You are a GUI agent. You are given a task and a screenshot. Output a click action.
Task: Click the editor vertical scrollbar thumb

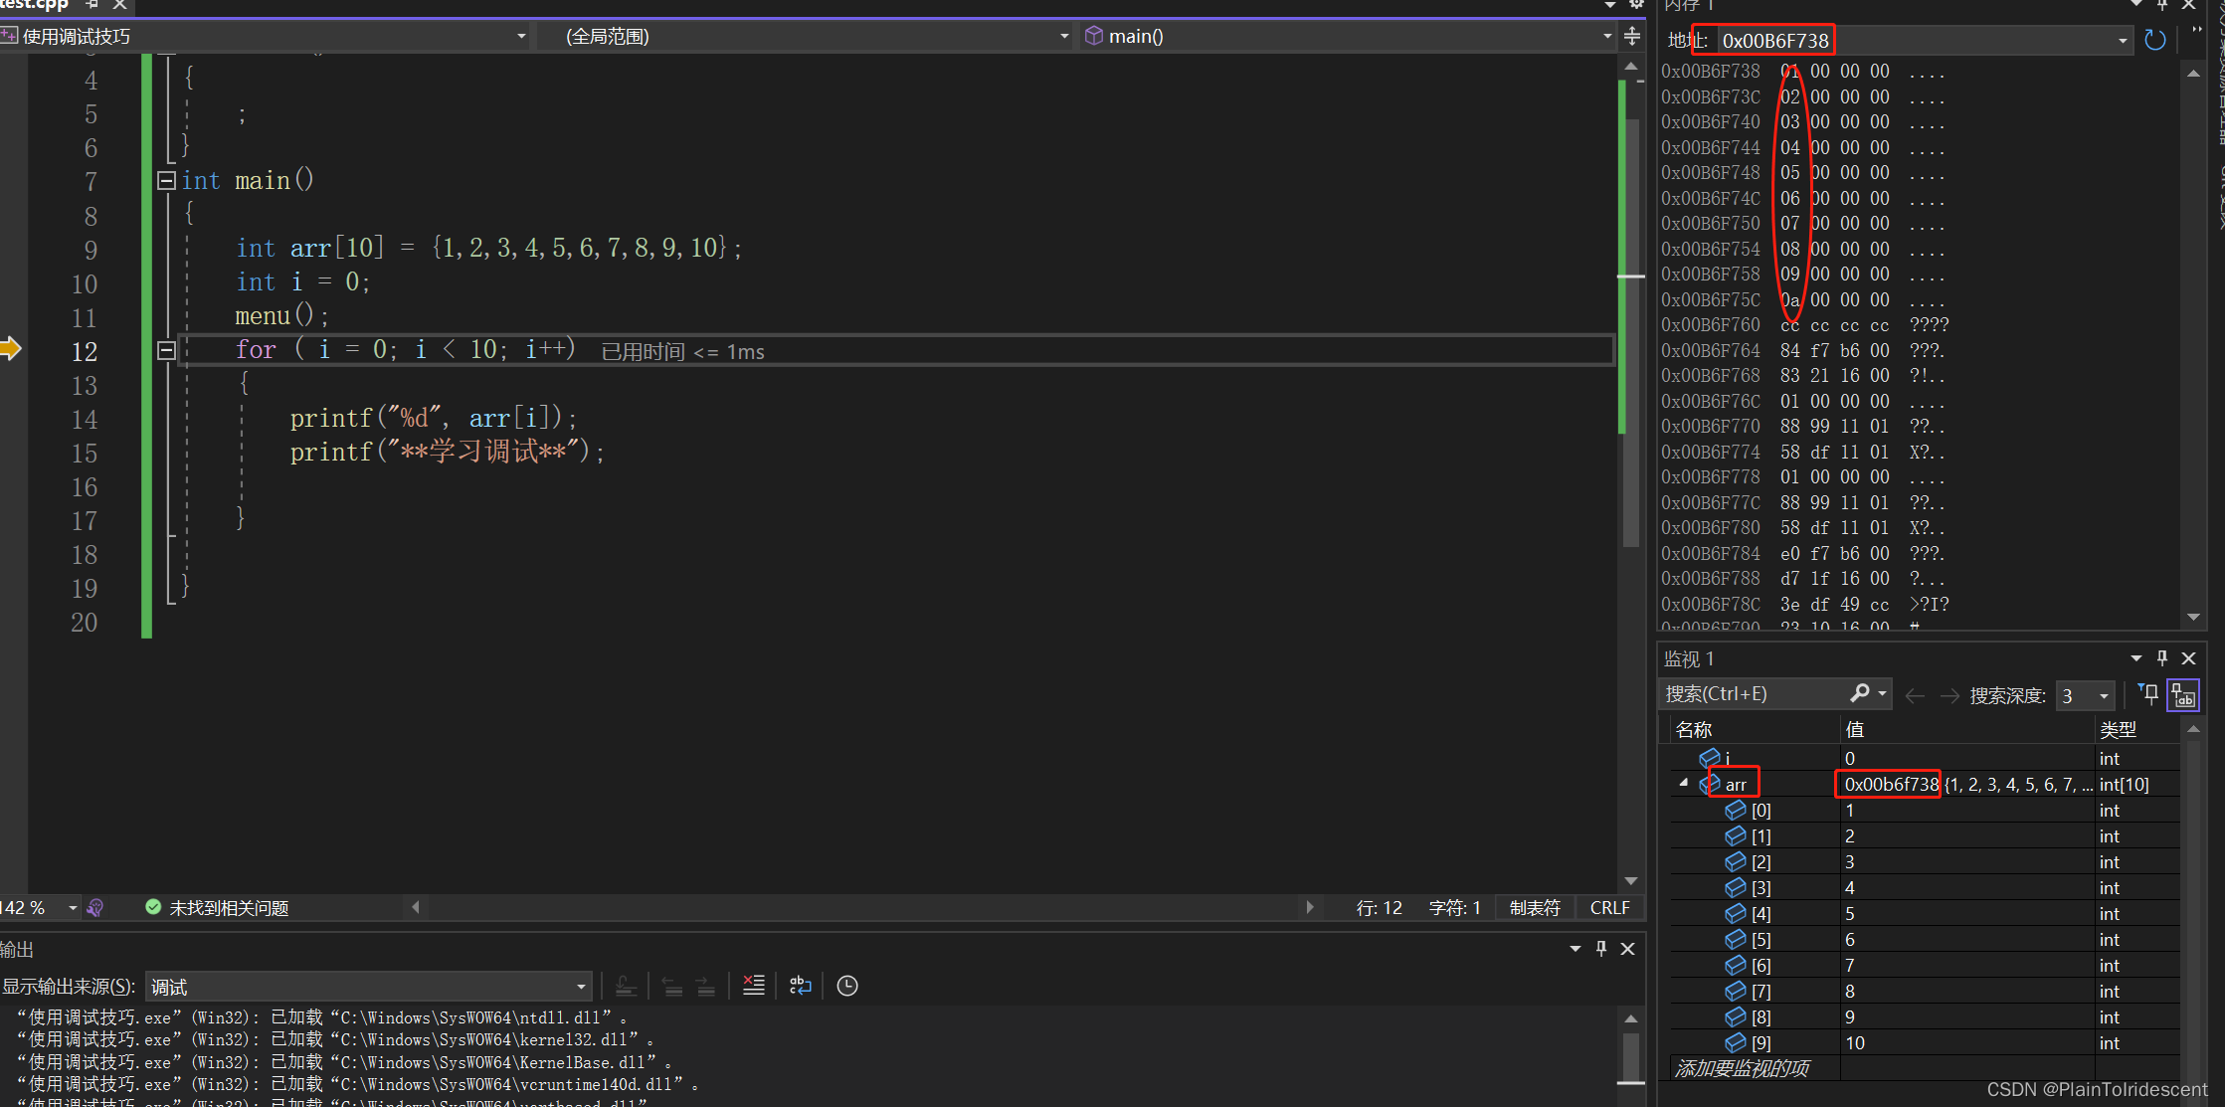(1631, 333)
